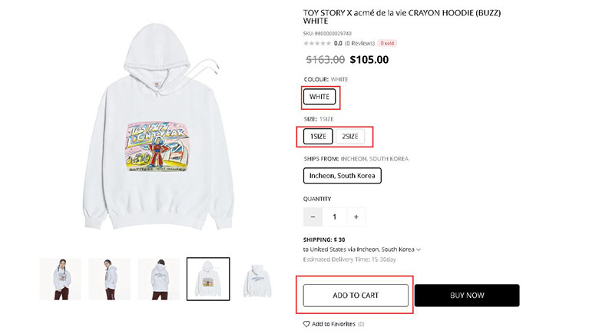This screenshot has height=334, width=599.
Task: Select the highlighted hoodie front thumbnail
Action: 208,279
